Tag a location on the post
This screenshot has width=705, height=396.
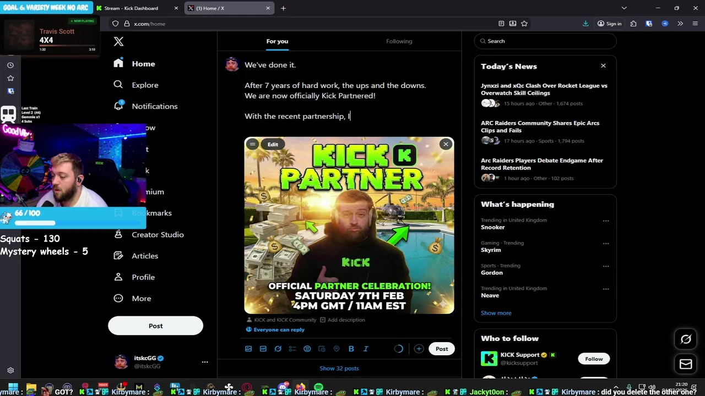pos(337,349)
